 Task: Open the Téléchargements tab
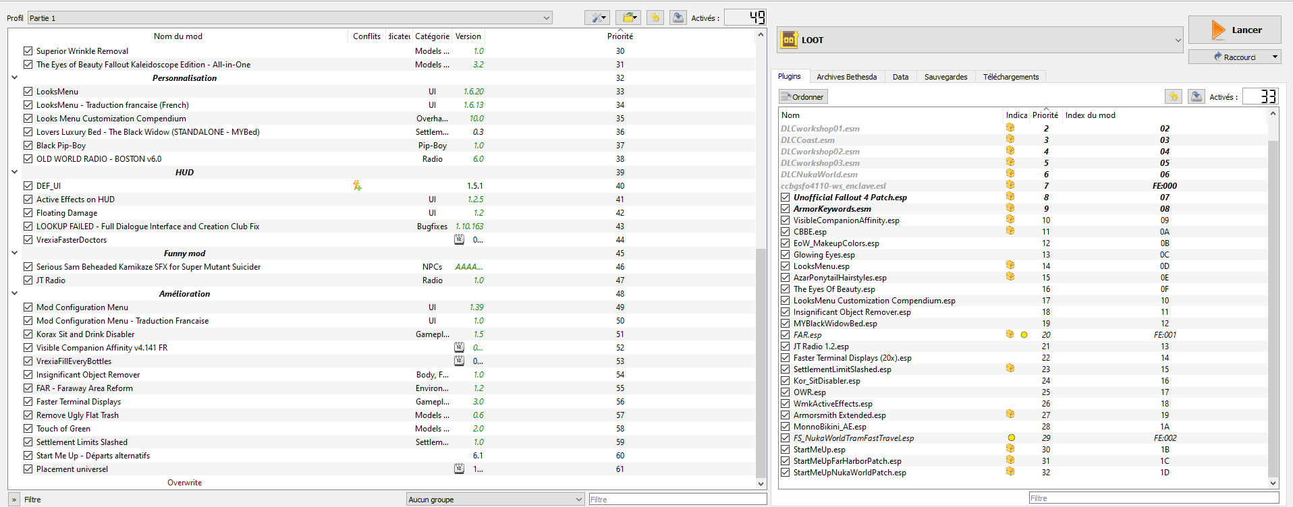pos(1010,77)
